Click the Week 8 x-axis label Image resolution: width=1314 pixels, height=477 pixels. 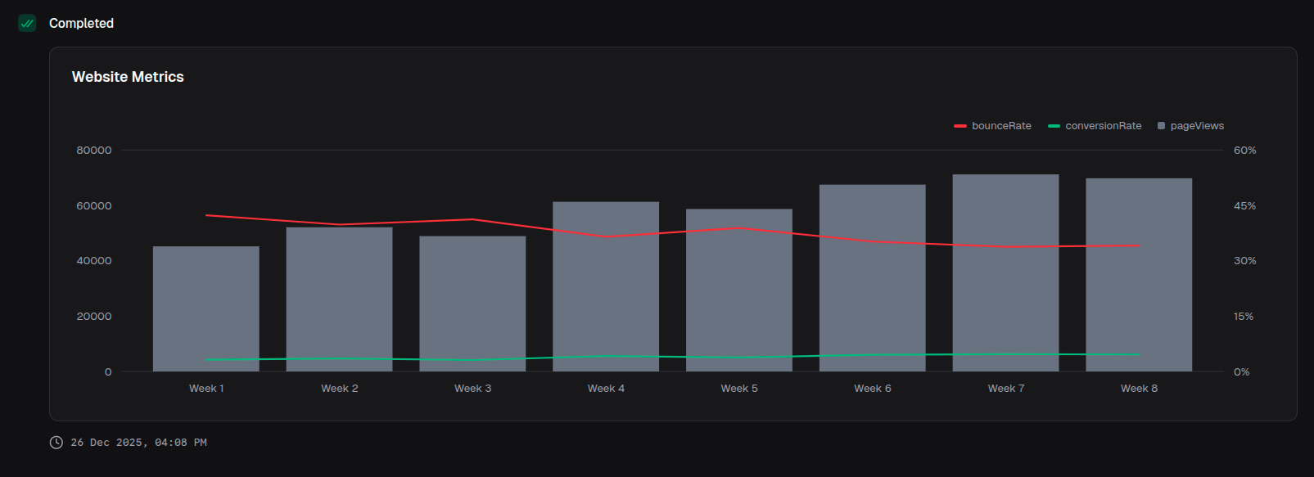pyautogui.click(x=1139, y=389)
